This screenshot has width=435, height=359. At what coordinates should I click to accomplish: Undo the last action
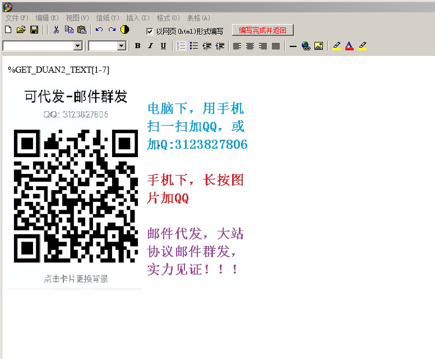[x=99, y=30]
